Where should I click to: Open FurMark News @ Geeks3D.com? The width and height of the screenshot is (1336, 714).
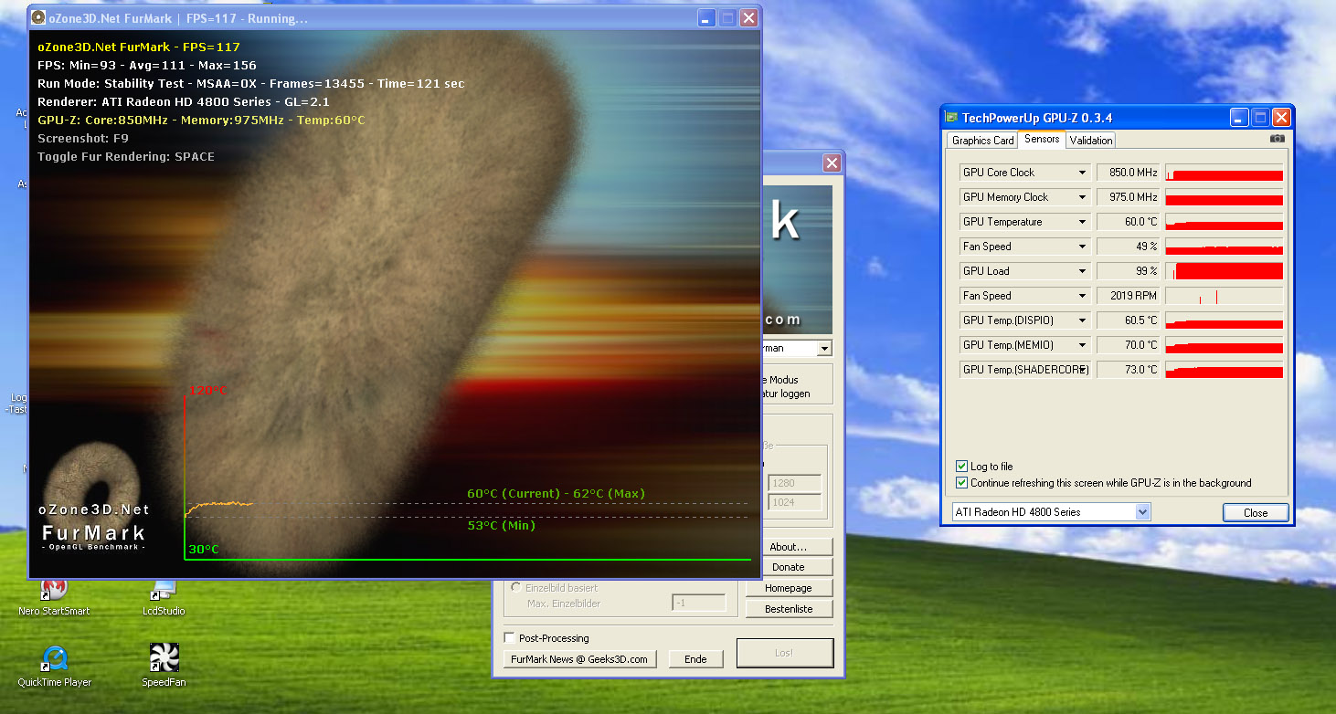pyautogui.click(x=579, y=659)
